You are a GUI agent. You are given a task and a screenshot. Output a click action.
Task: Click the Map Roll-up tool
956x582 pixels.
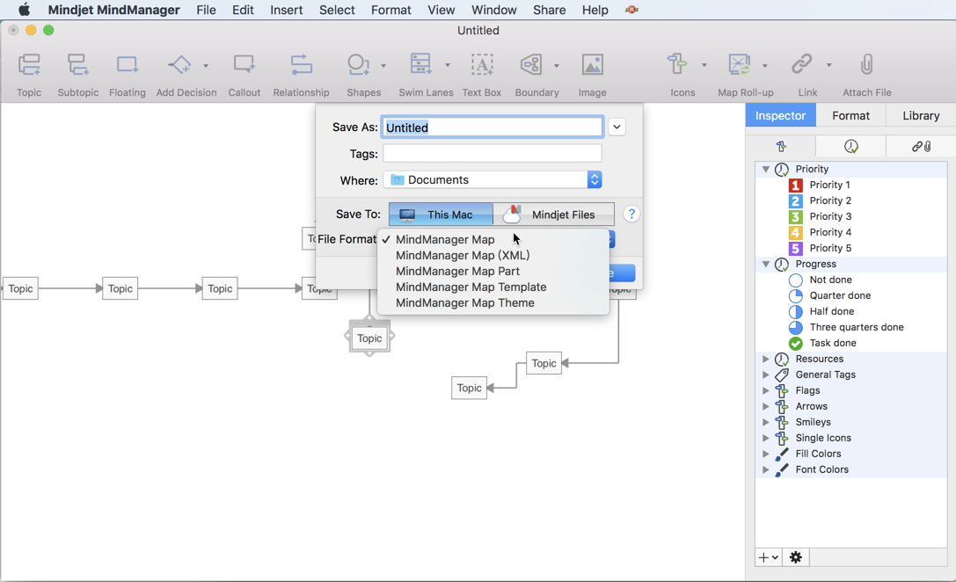tap(740, 64)
